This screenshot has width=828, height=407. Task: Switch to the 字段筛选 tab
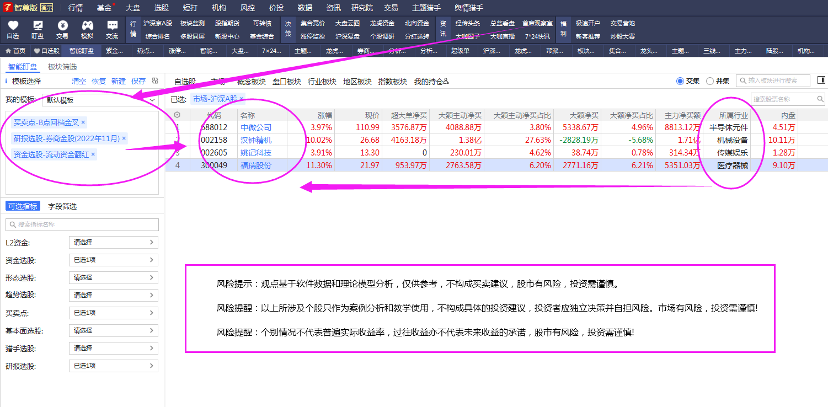coord(62,206)
